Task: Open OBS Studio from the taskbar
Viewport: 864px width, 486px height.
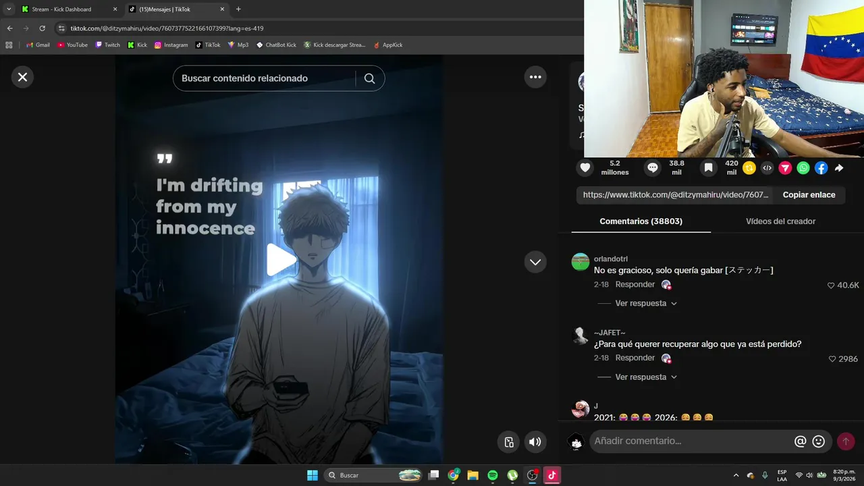Action: click(x=532, y=475)
